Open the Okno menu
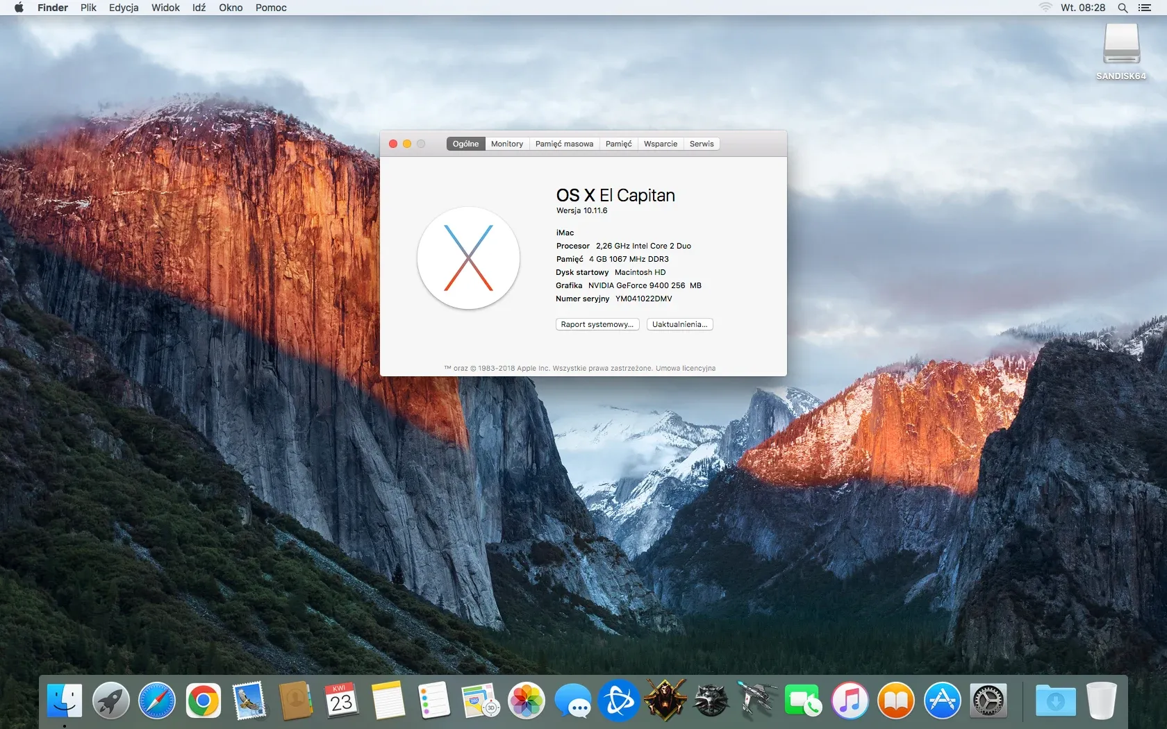1167x729 pixels. point(231,8)
